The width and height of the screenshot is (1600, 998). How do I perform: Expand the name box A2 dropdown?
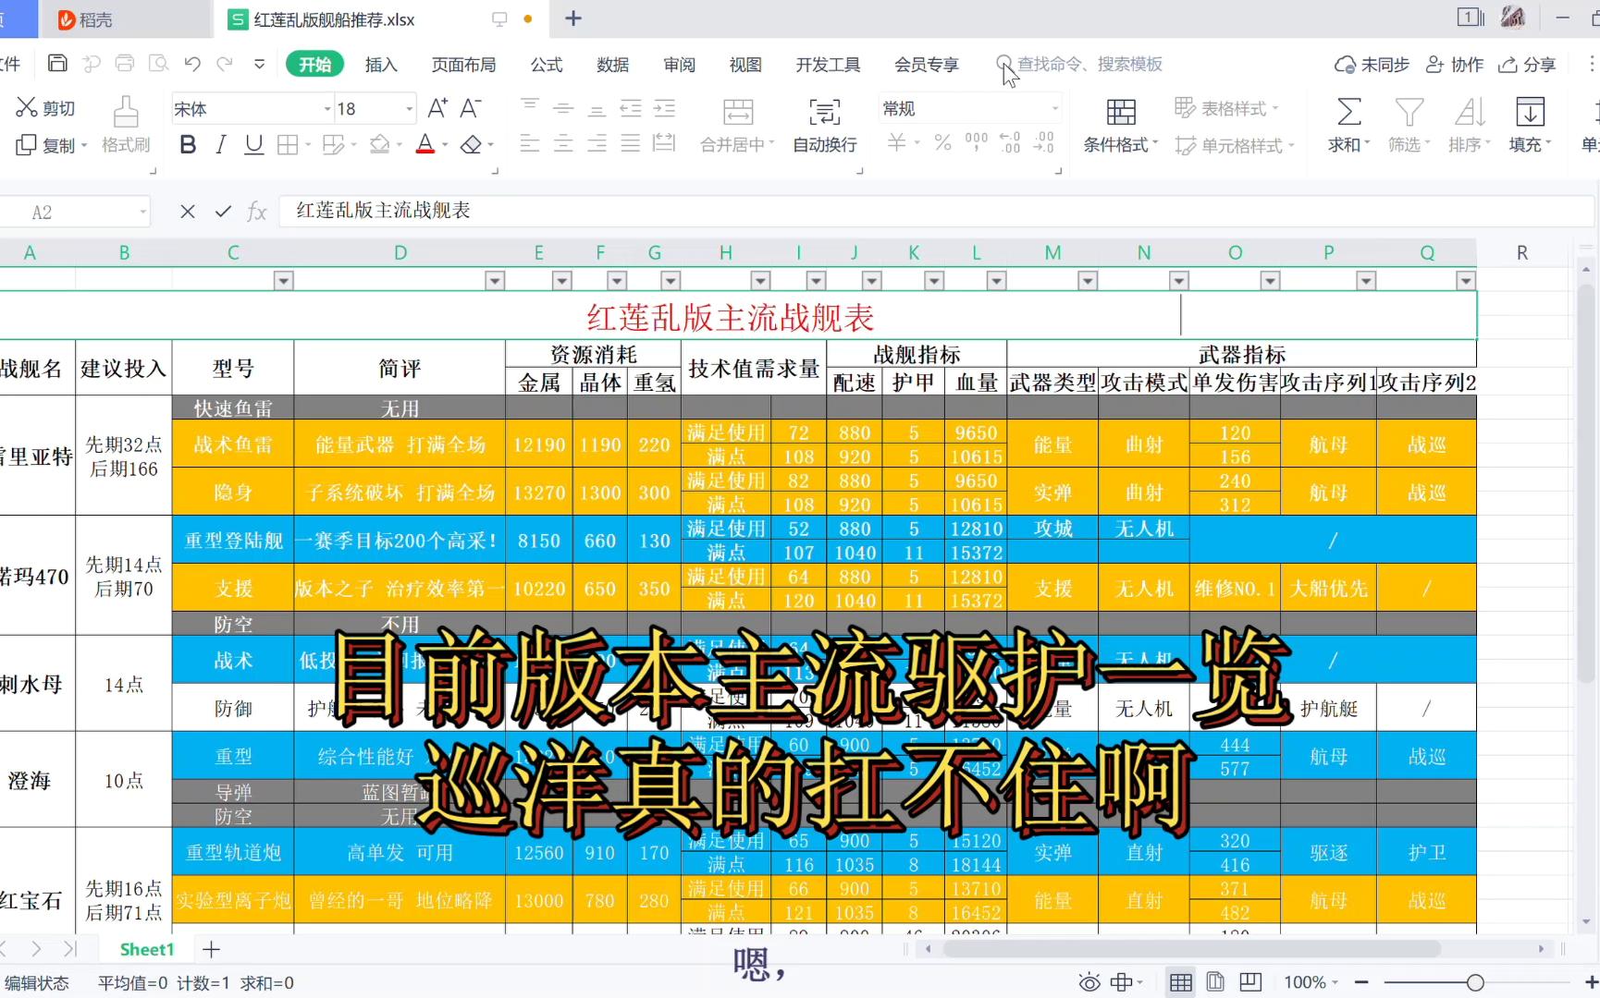coord(142,213)
